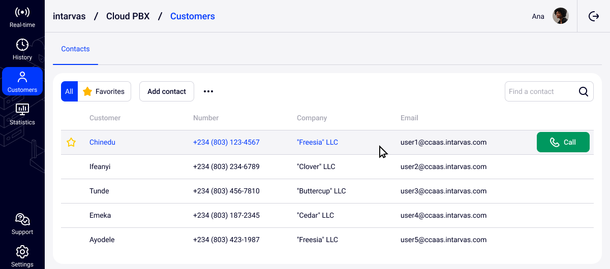Toggle favorite star for Chinedu
Screen dimensions: 610x269
coord(71,143)
